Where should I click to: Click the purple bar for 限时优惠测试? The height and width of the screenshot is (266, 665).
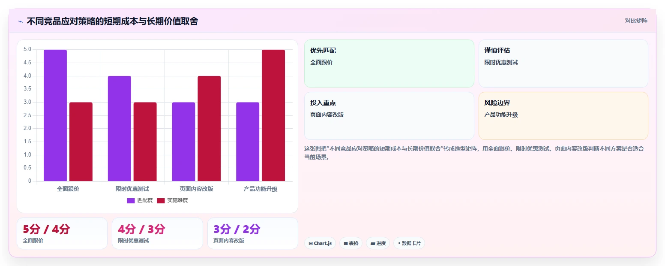[x=120, y=128]
